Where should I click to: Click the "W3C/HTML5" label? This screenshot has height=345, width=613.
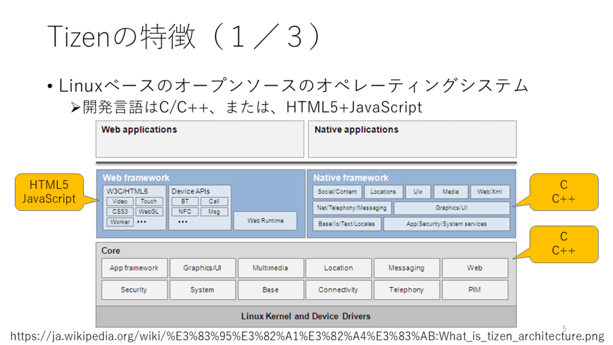pyautogui.click(x=128, y=191)
